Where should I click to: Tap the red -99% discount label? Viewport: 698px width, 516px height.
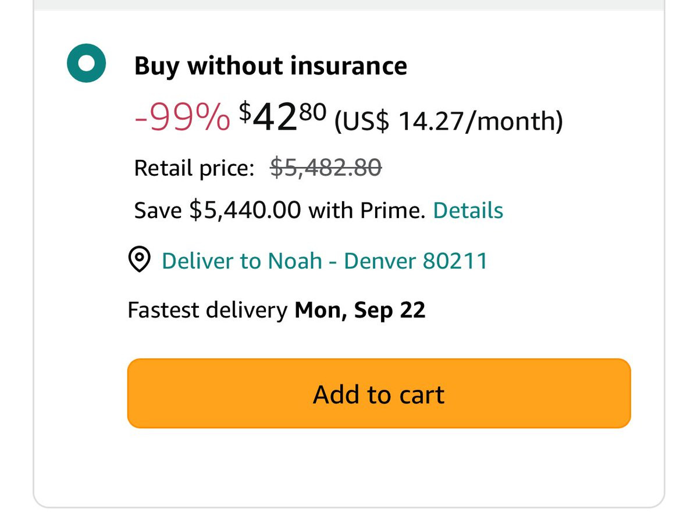[x=183, y=118]
